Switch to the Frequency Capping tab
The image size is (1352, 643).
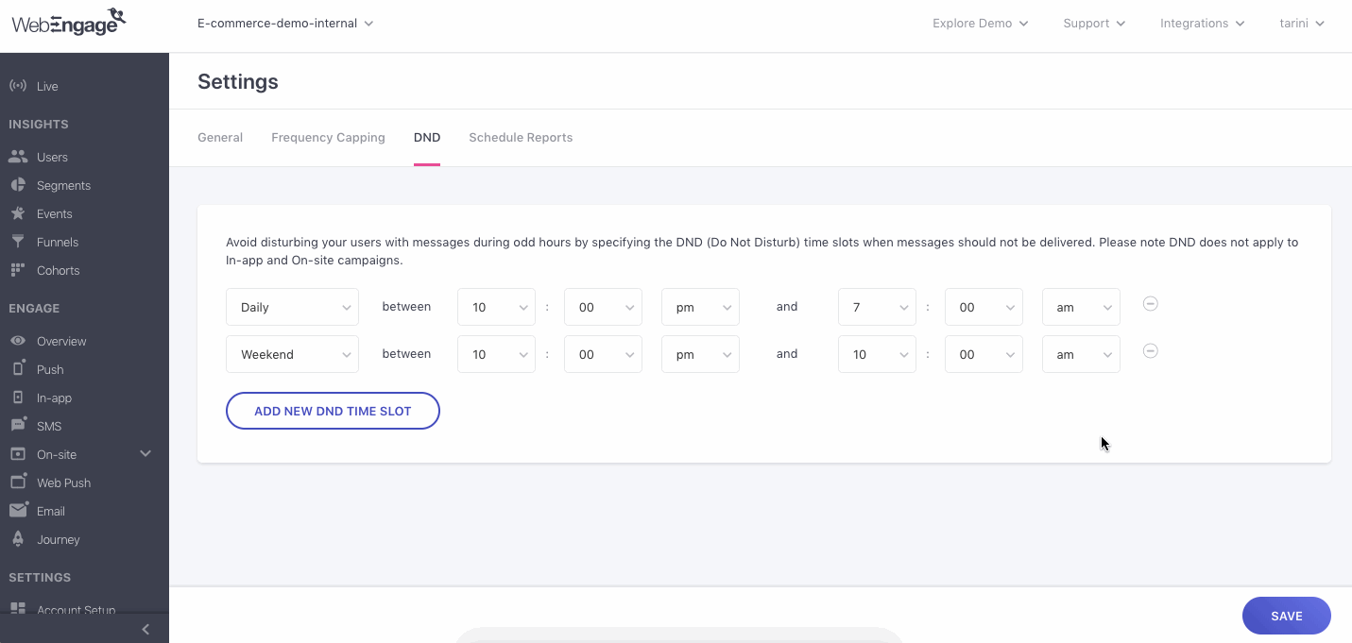(328, 138)
